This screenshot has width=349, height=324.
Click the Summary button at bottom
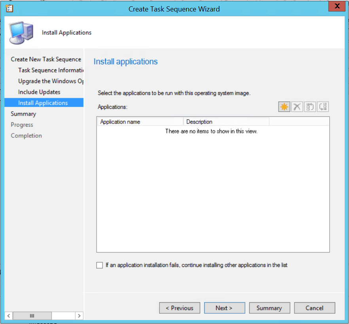click(x=269, y=308)
